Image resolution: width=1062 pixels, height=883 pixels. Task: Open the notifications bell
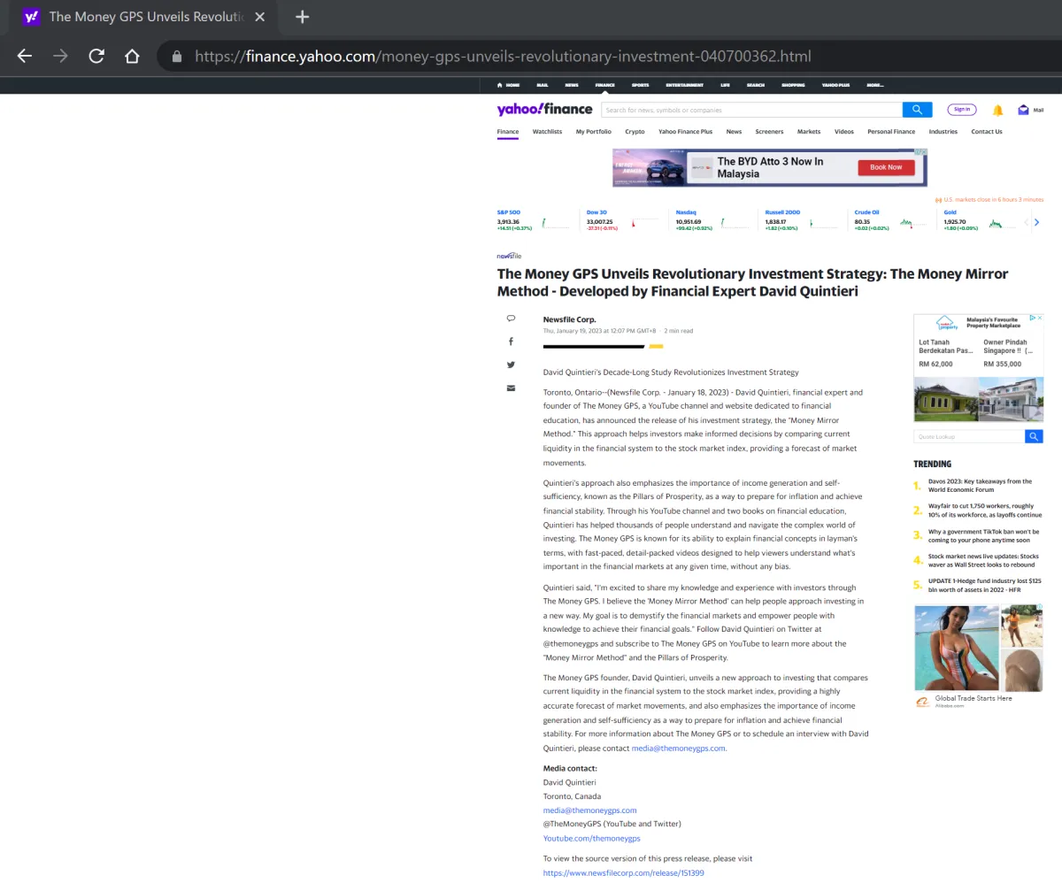[997, 110]
